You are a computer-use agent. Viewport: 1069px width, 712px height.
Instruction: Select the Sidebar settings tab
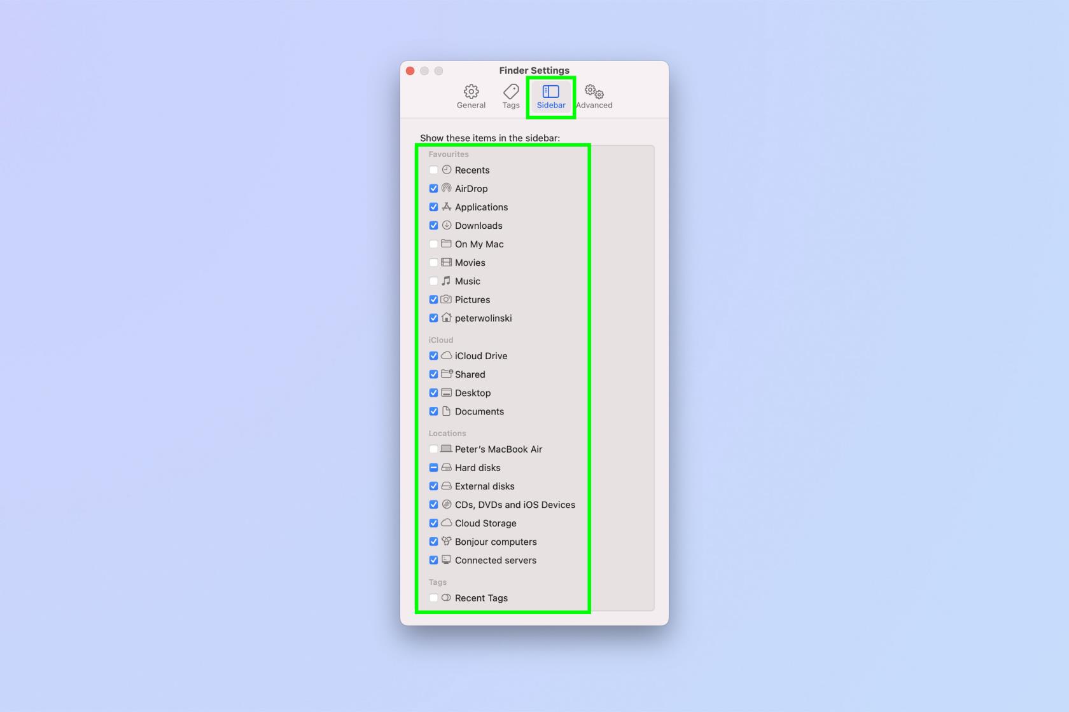(x=551, y=97)
